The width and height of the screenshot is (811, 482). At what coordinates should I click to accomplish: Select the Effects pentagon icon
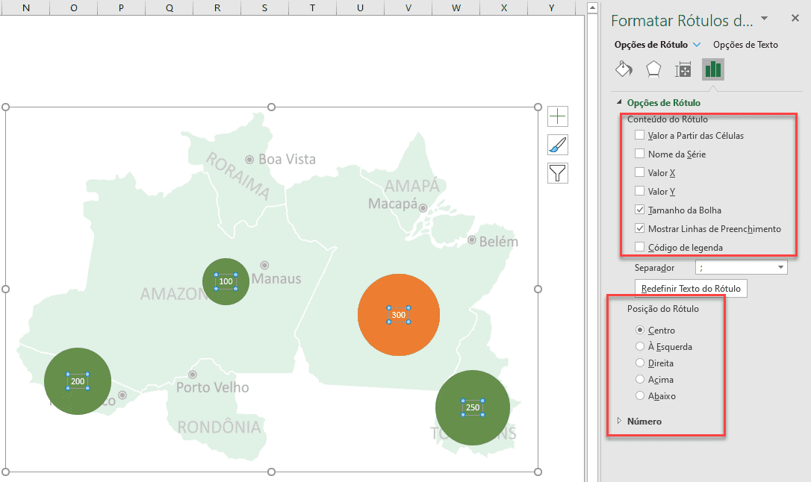point(653,68)
